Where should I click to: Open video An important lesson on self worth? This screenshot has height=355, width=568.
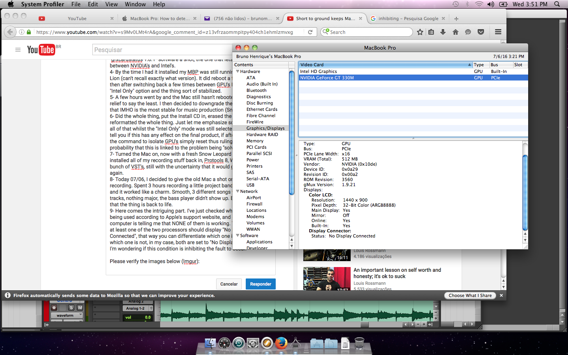coord(397,273)
